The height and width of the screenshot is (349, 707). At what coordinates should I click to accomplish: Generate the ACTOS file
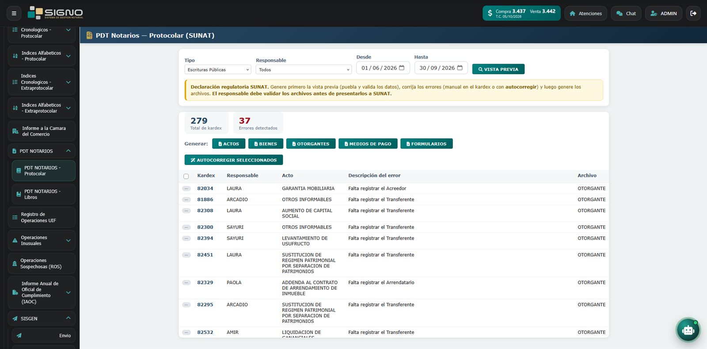click(x=229, y=144)
